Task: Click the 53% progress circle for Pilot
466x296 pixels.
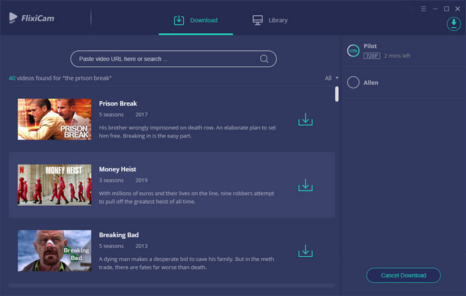Action: click(353, 51)
